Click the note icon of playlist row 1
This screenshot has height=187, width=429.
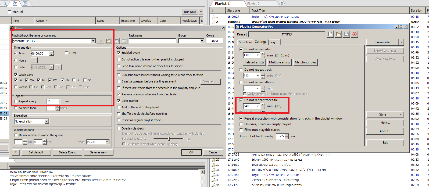point(214,17)
